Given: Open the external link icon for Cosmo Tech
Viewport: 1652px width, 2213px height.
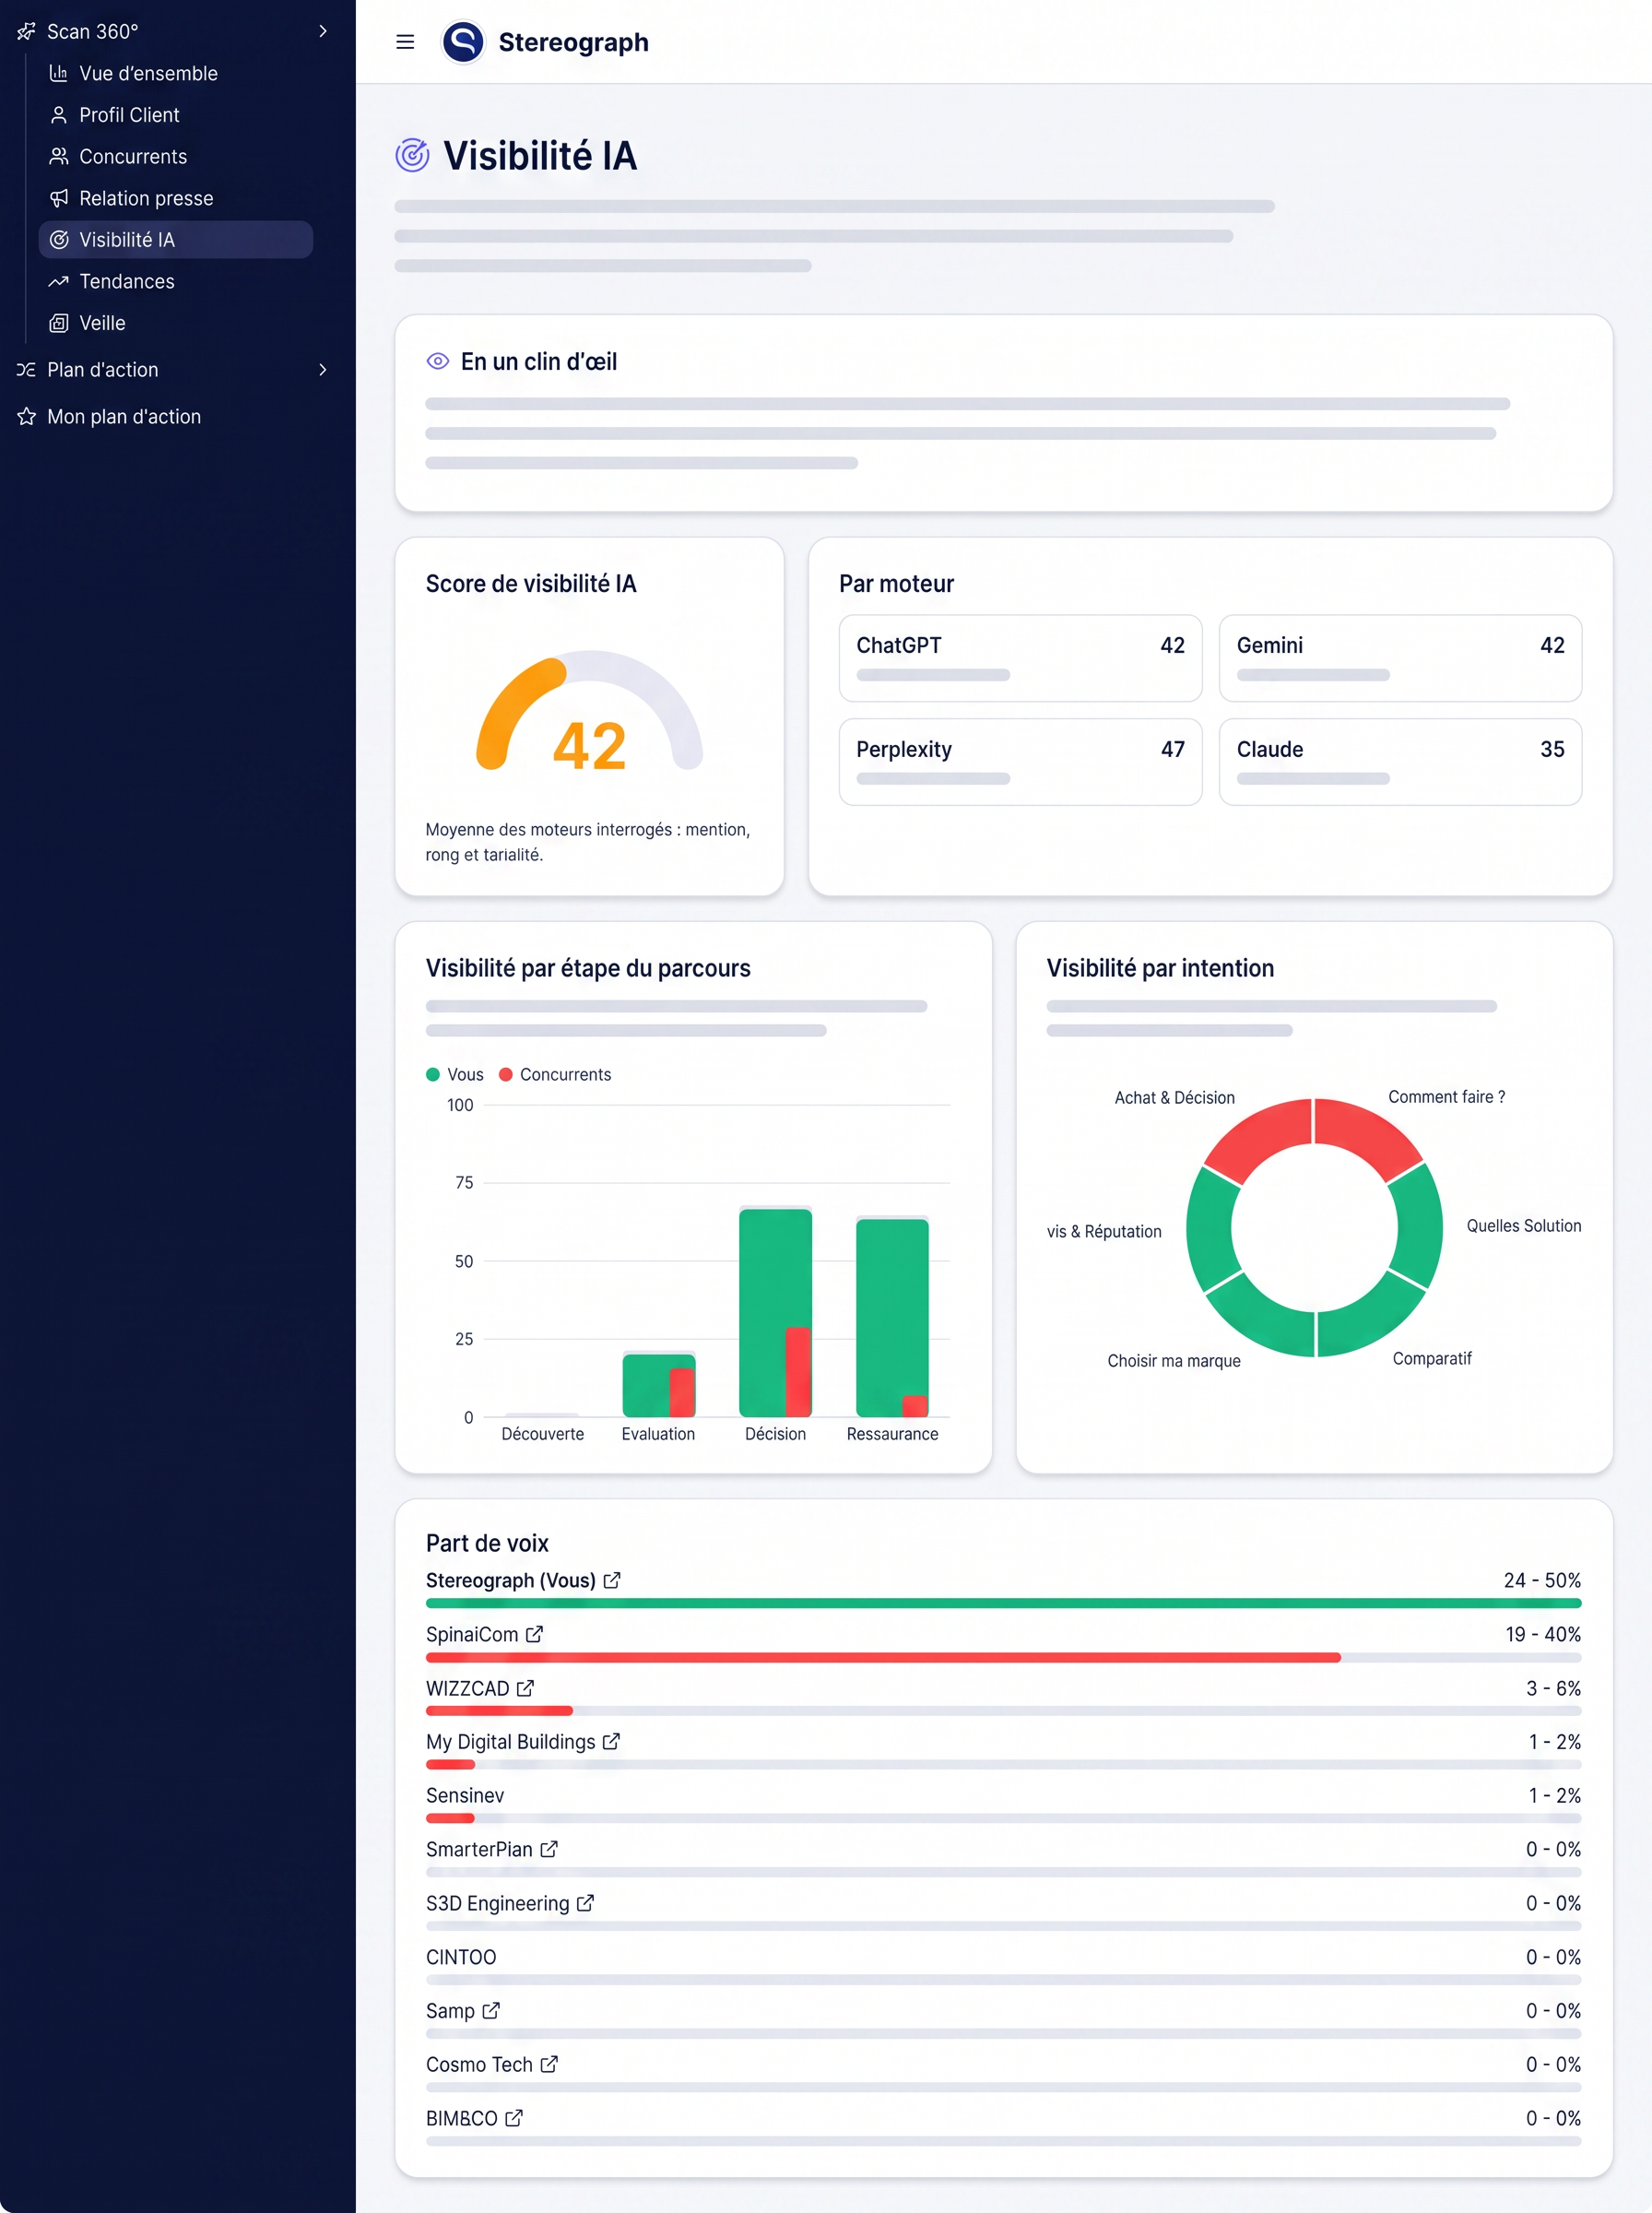Looking at the screenshot, I should pos(549,2064).
